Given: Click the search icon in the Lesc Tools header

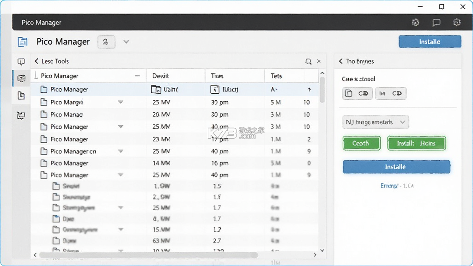Looking at the screenshot, I should tap(308, 61).
